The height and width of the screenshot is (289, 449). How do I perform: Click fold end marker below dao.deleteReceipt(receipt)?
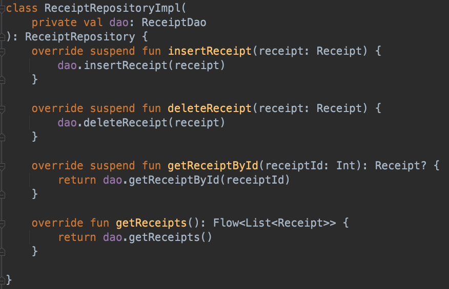tap(2, 138)
